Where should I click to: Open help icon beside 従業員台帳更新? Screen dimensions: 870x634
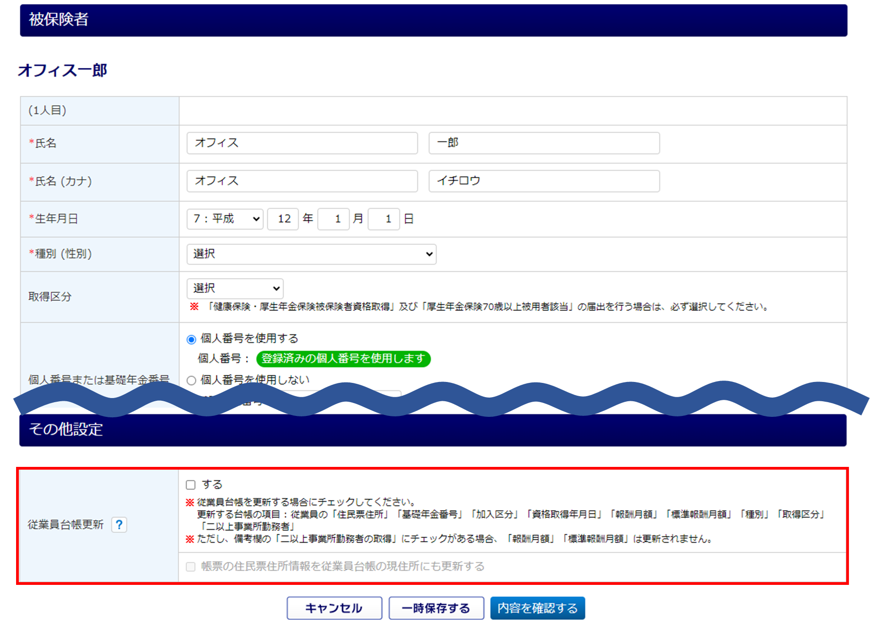tap(119, 525)
